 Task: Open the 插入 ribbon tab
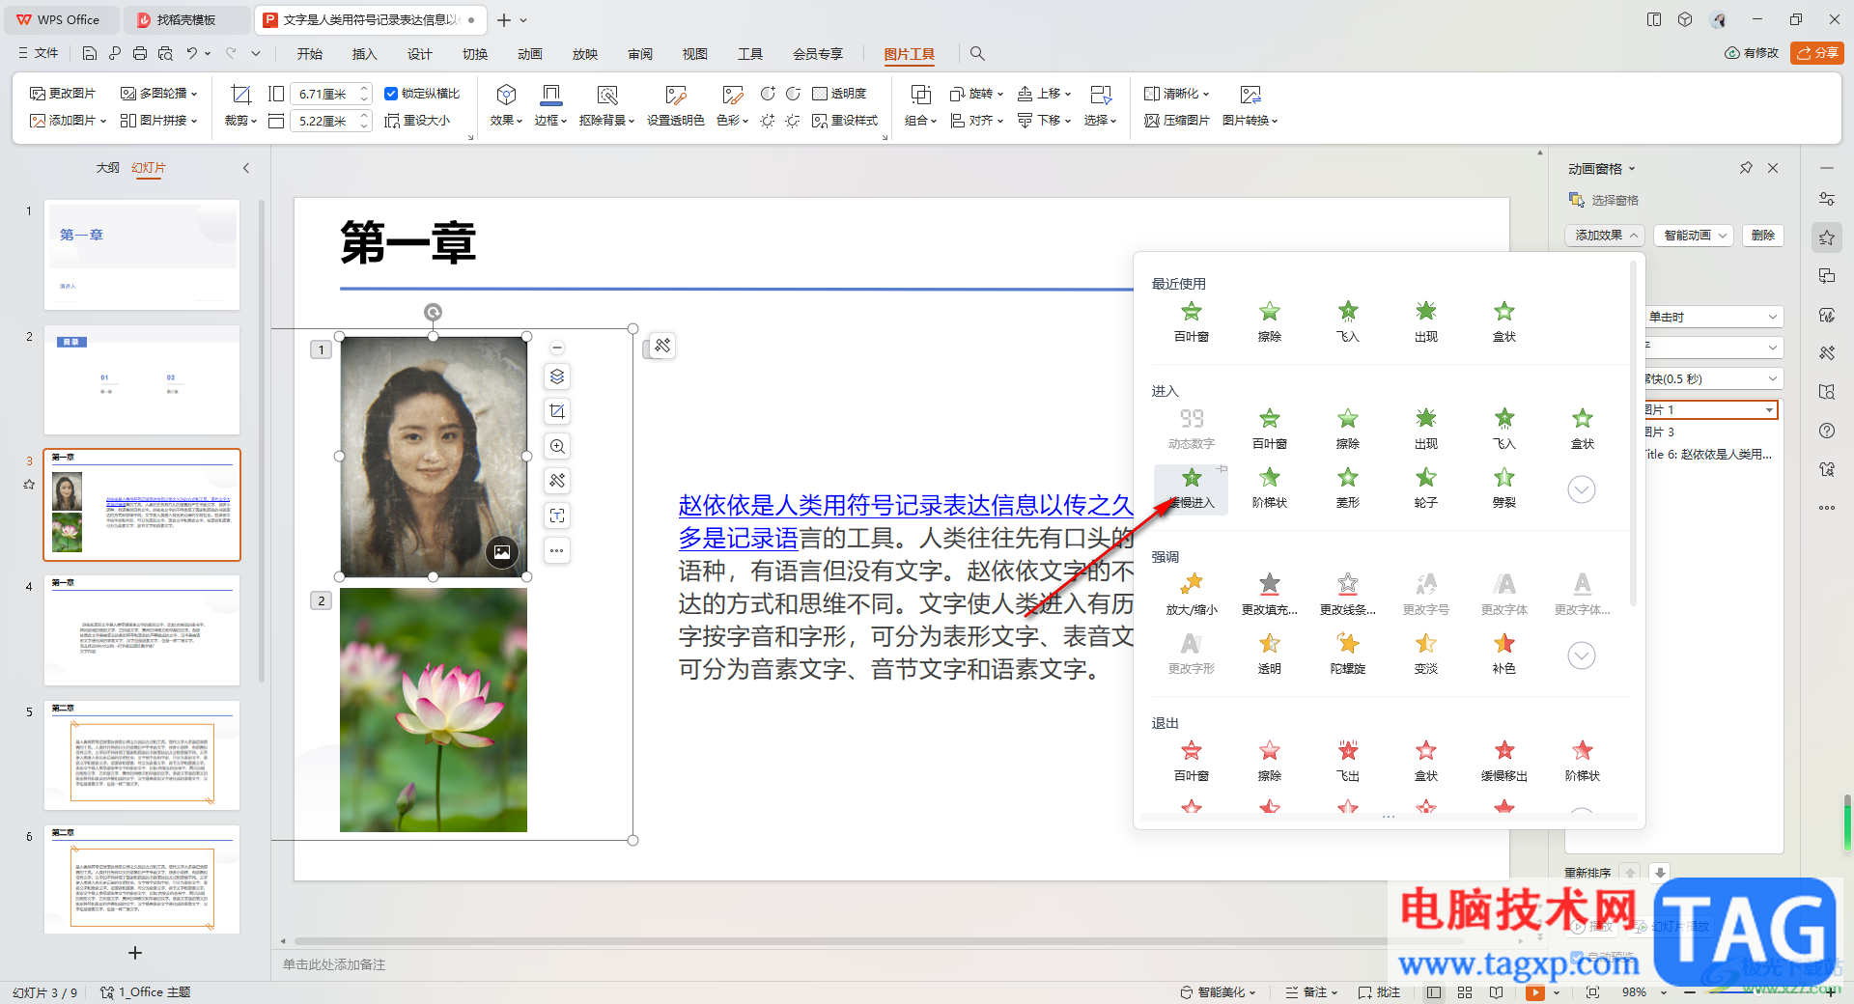(x=365, y=54)
